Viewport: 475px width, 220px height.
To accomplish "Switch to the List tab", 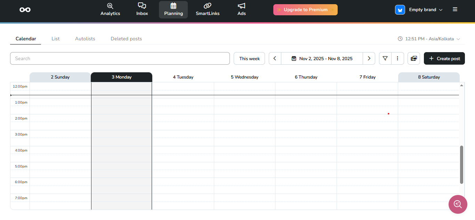I will (56, 39).
